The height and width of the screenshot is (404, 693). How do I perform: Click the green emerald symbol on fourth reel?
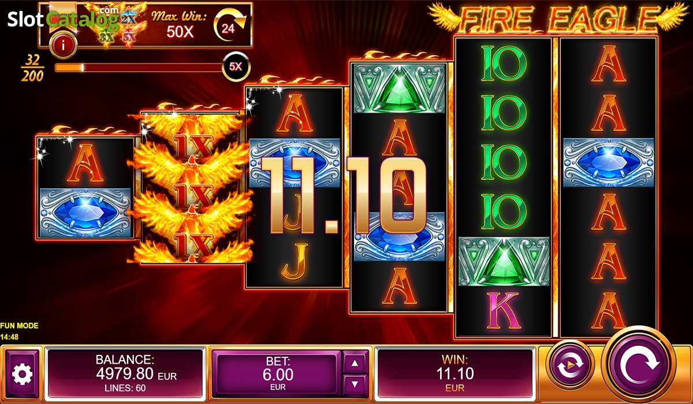(400, 88)
